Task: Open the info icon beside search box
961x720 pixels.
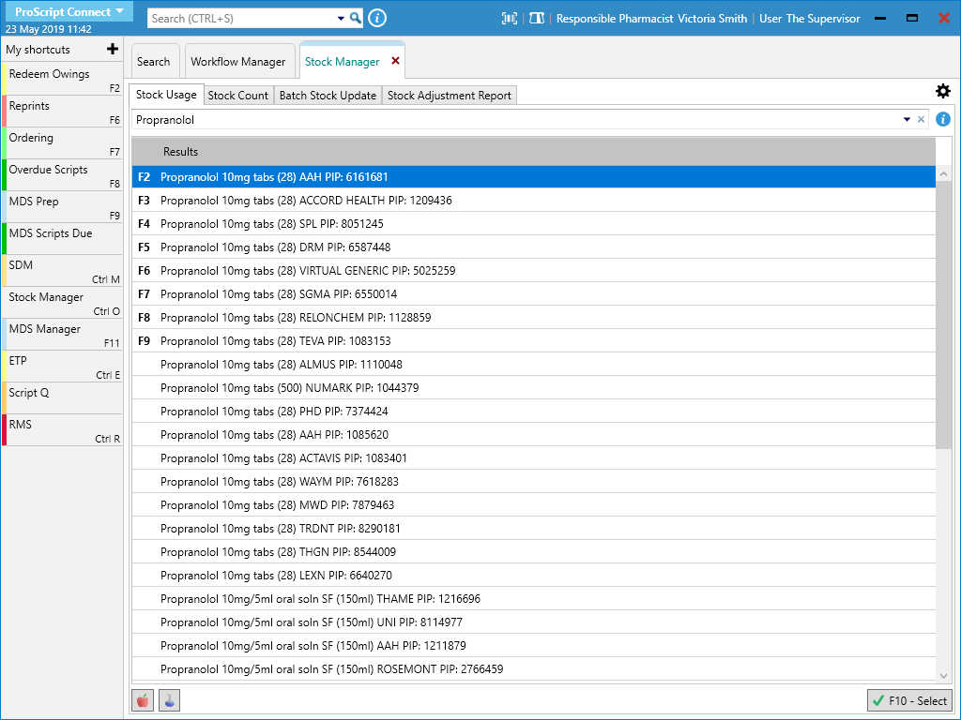Action: (x=377, y=19)
